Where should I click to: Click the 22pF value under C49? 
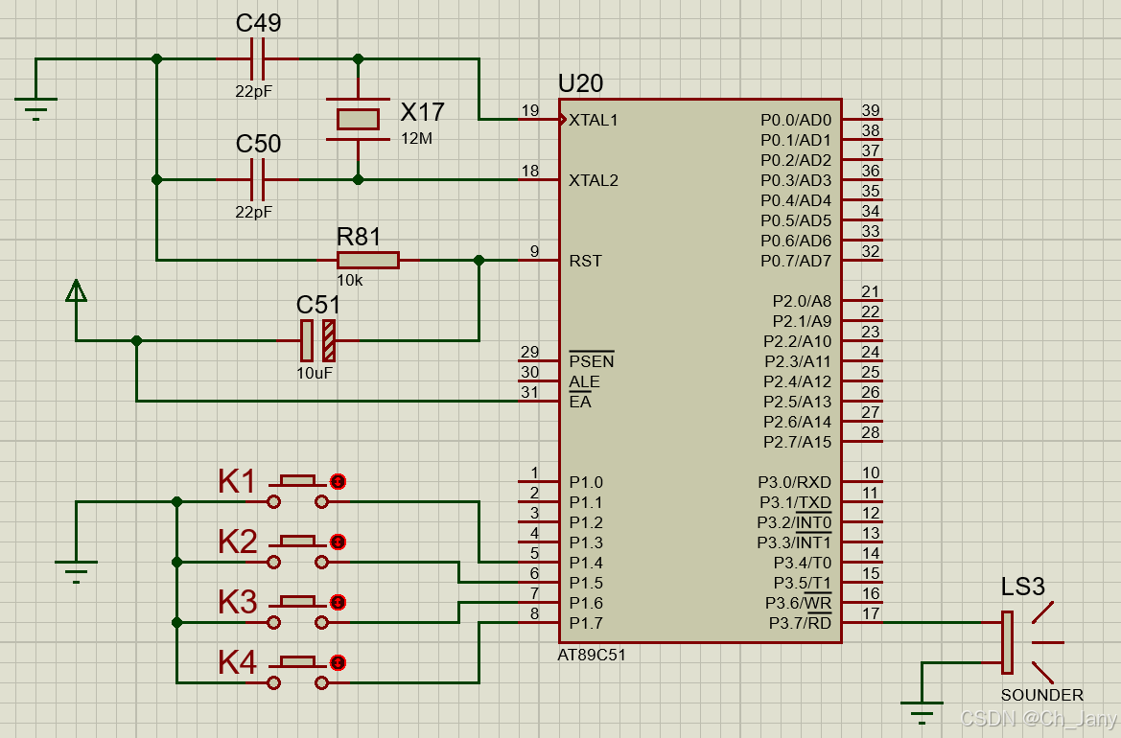(254, 91)
